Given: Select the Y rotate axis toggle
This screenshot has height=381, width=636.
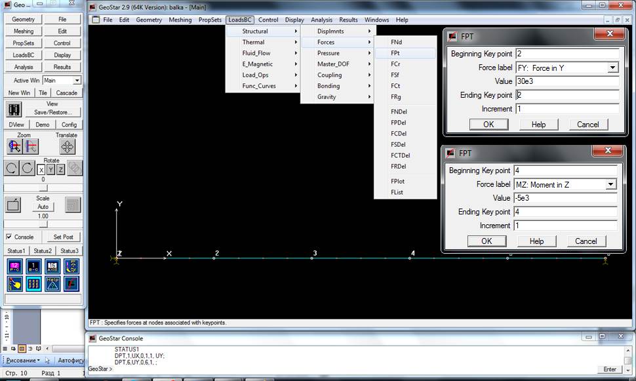Looking at the screenshot, I should click(50, 170).
